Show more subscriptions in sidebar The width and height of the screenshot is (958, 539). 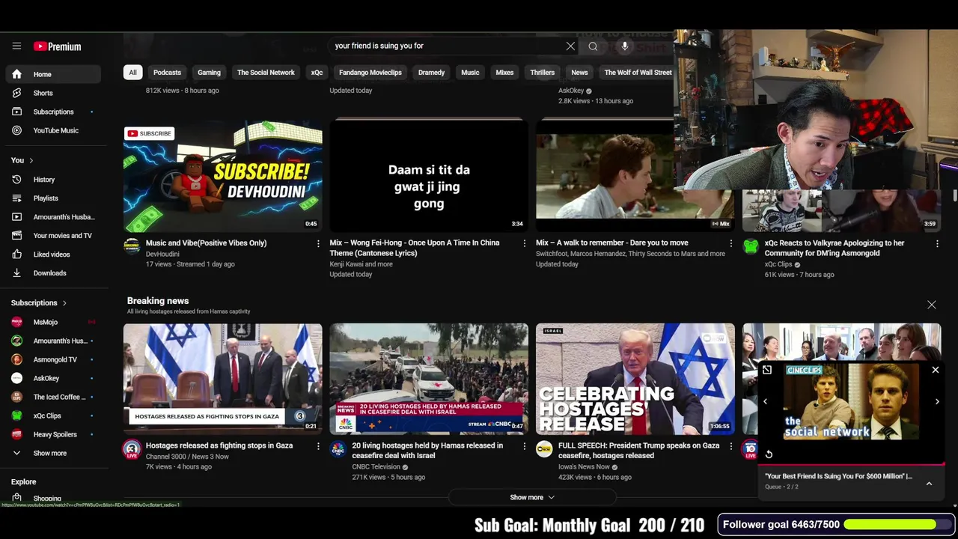pos(52,453)
